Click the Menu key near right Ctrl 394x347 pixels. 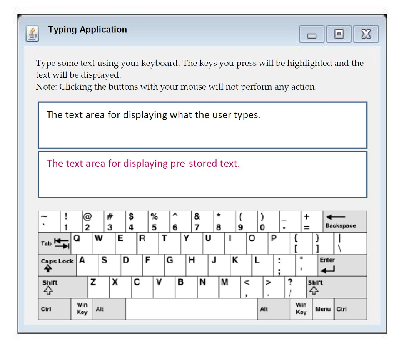[323, 309]
